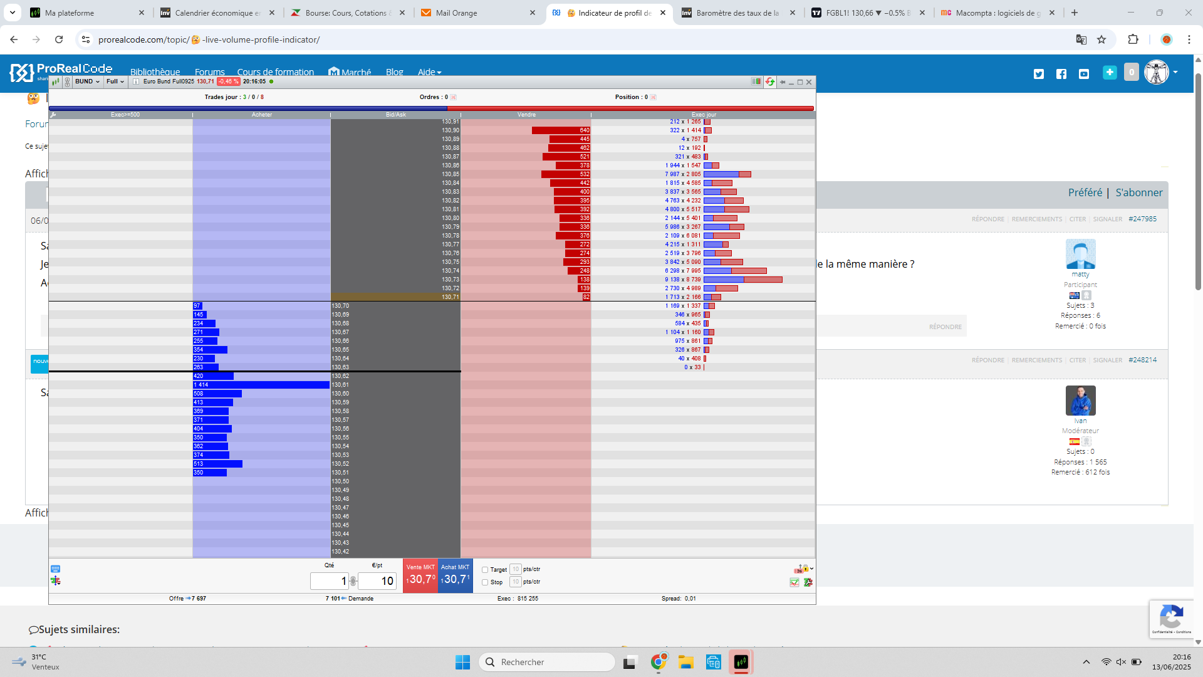Click the Vente MKT sell button
The height and width of the screenshot is (677, 1203).
[420, 575]
